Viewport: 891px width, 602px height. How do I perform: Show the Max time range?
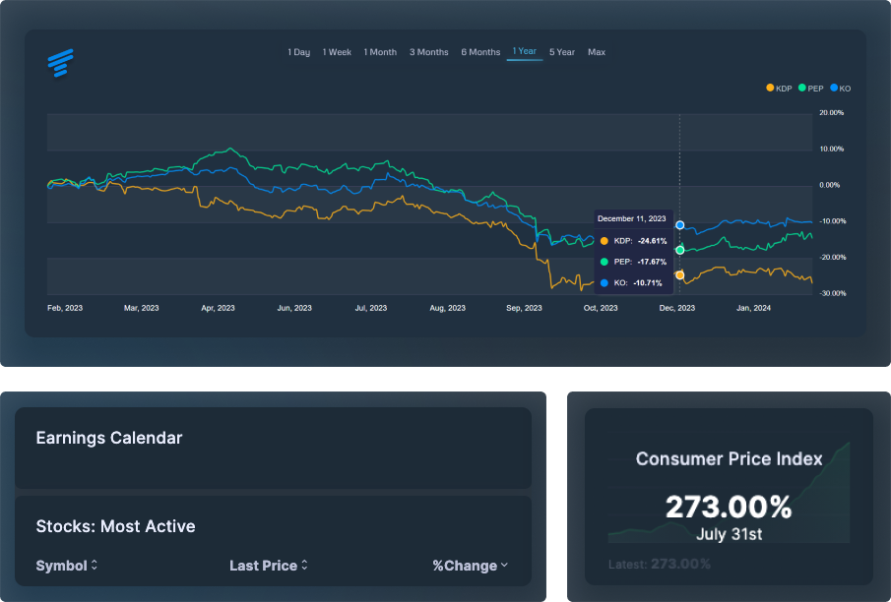pyautogui.click(x=597, y=52)
